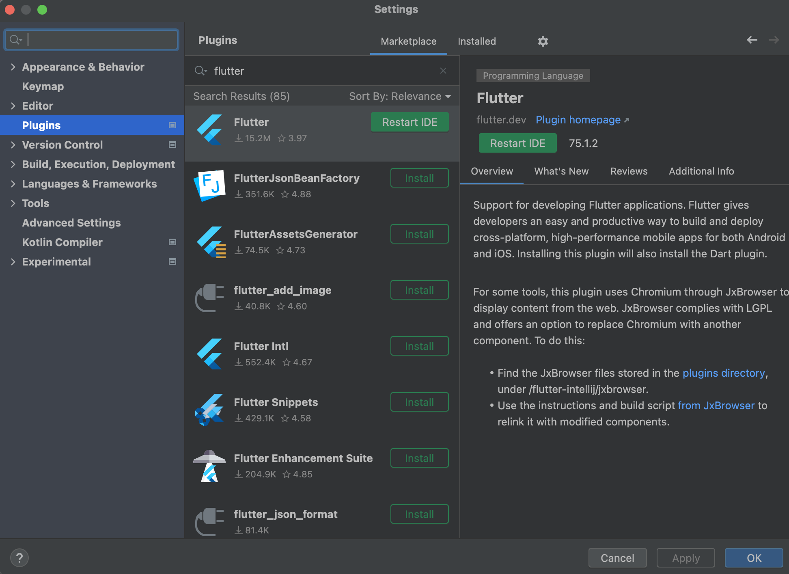Focus the settings search field
Screen dimensions: 789x574
(x=91, y=40)
